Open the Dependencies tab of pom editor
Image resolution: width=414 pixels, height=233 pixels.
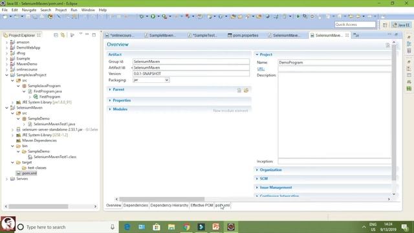tap(136, 205)
